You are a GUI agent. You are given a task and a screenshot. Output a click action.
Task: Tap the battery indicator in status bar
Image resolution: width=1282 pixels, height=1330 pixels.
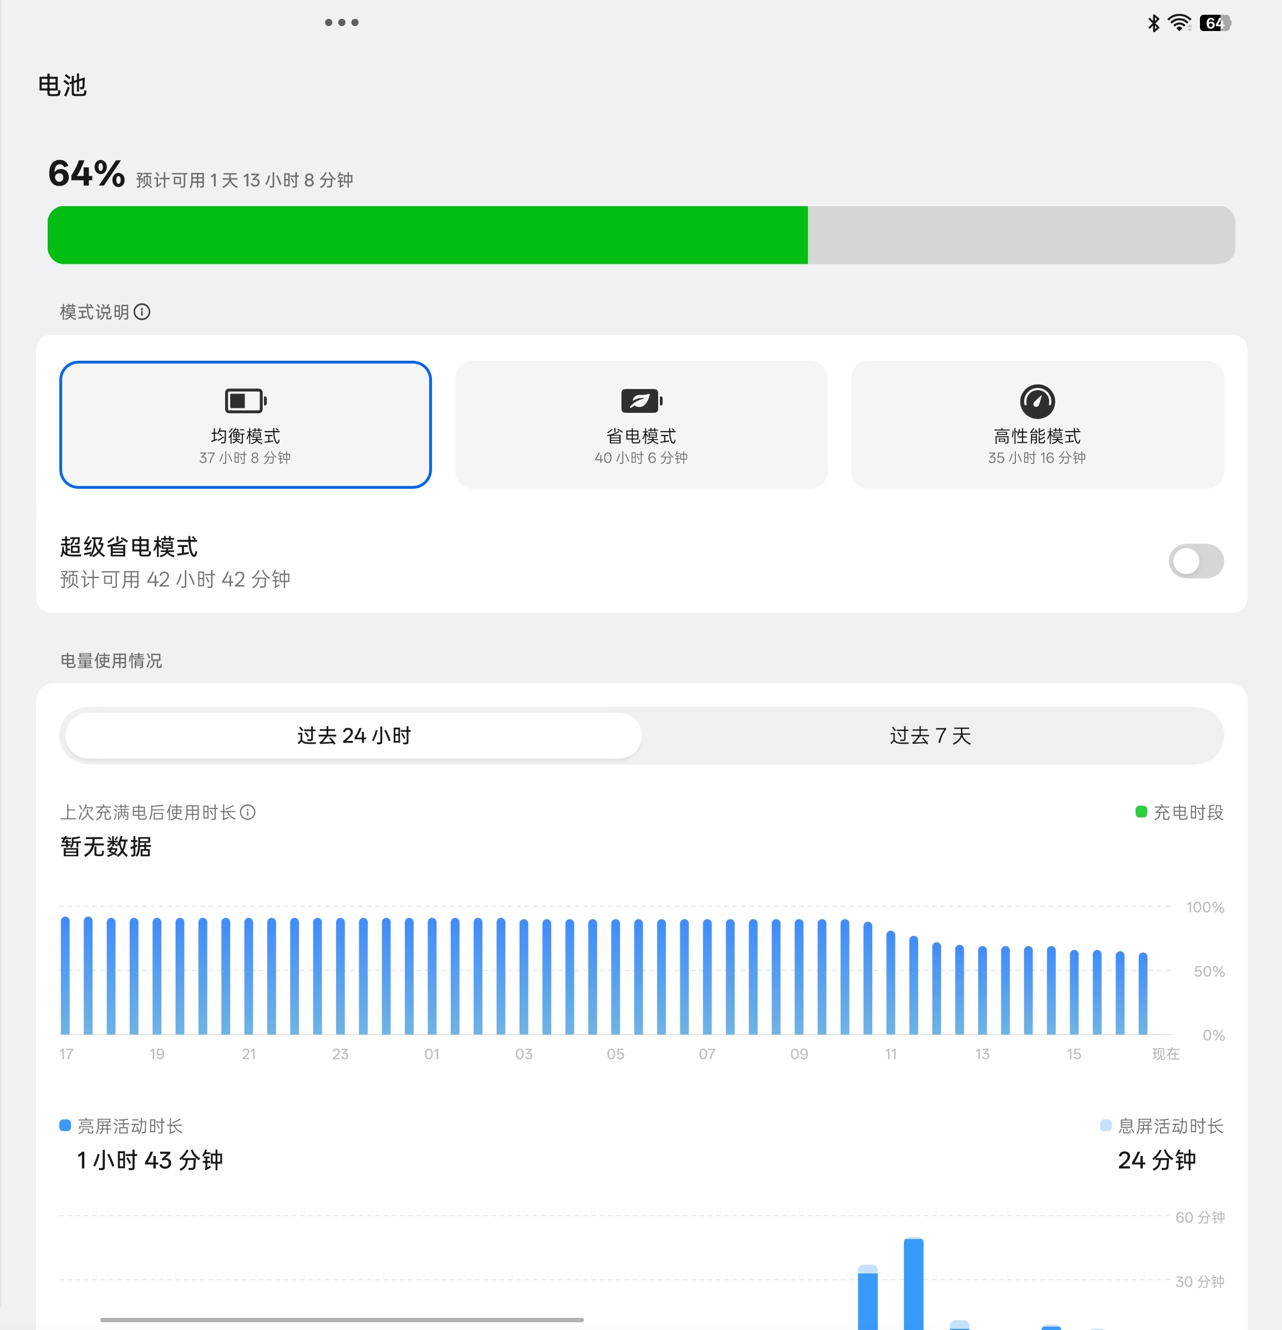click(x=1215, y=23)
